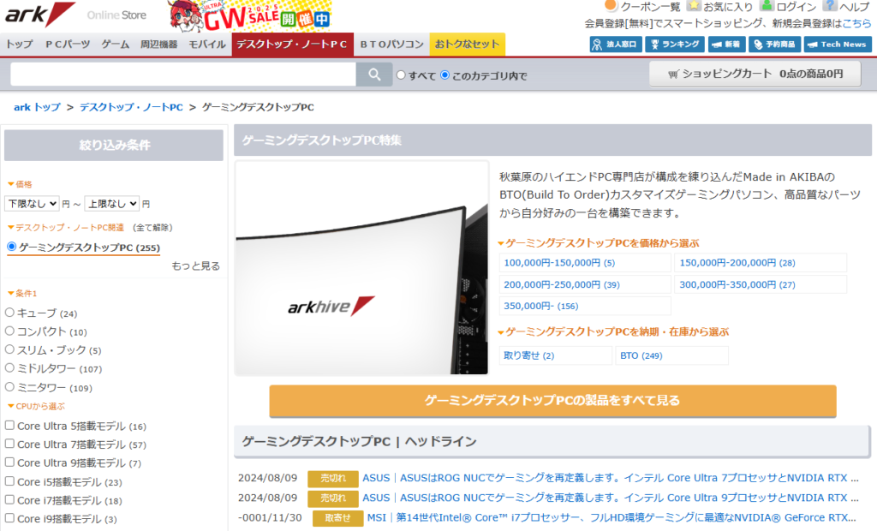877x531 pixels.
Task: Collapse the デスクトップ・ノートPC関連 filter section
Action: click(65, 228)
